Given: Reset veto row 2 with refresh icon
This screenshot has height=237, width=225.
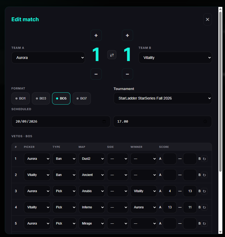Looking at the screenshot, I should coord(204,175).
